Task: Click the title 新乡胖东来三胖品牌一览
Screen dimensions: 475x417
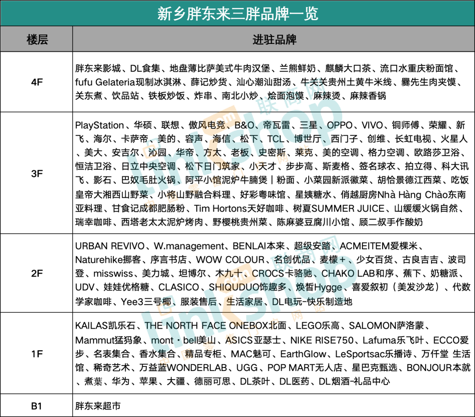Action: pos(237,13)
